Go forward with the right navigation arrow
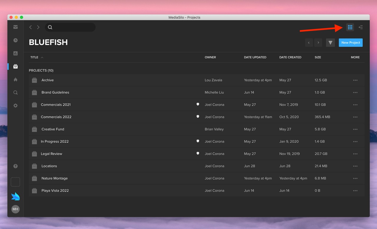 tap(38, 27)
